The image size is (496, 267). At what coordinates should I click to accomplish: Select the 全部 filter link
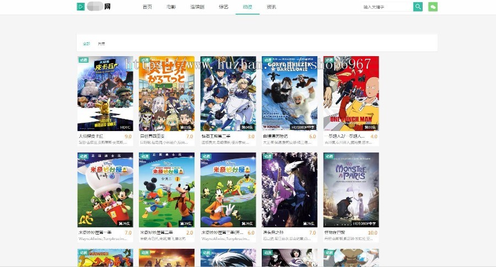[87, 43]
